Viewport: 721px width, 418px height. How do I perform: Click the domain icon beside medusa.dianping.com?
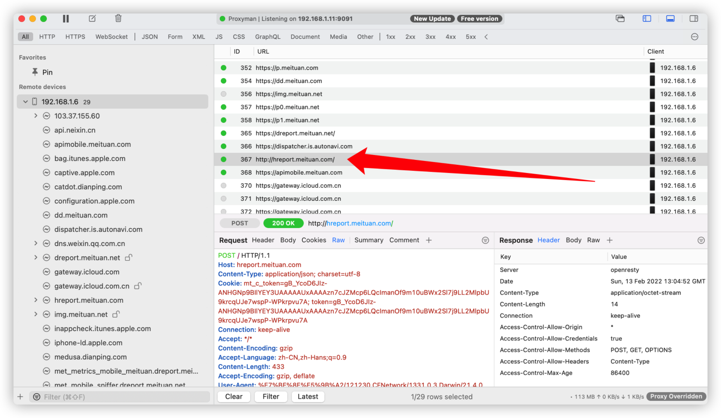tap(46, 357)
